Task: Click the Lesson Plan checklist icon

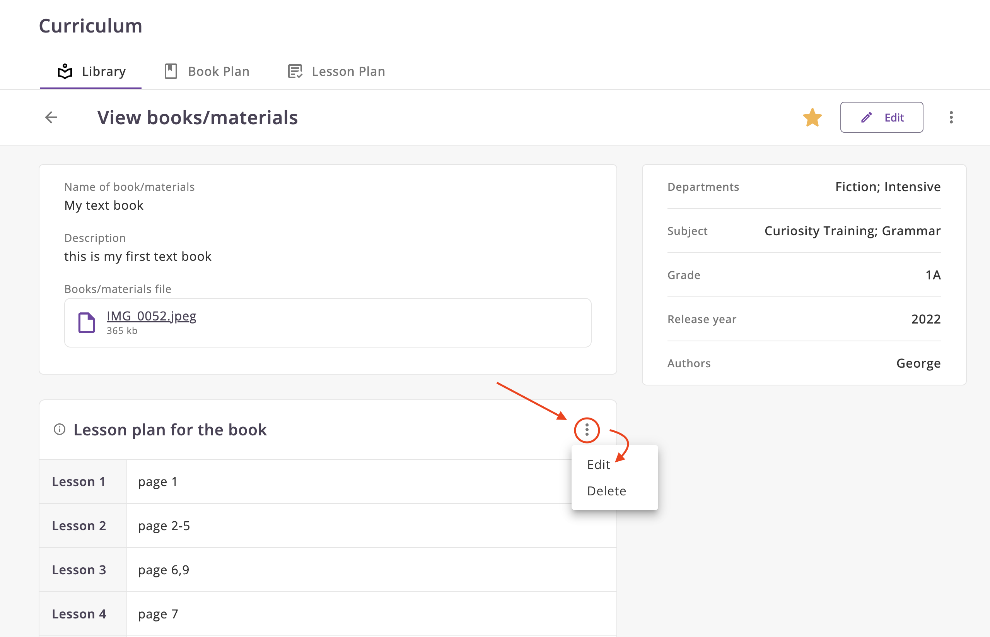Action: [x=295, y=72]
